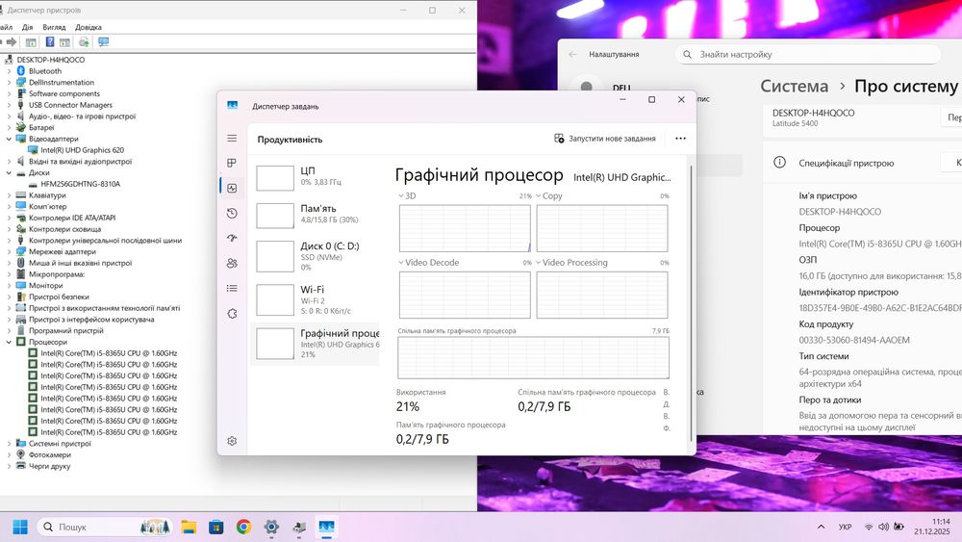Open Вигляд menu in Device Manager
This screenshot has width=962, height=542.
pyautogui.click(x=54, y=27)
